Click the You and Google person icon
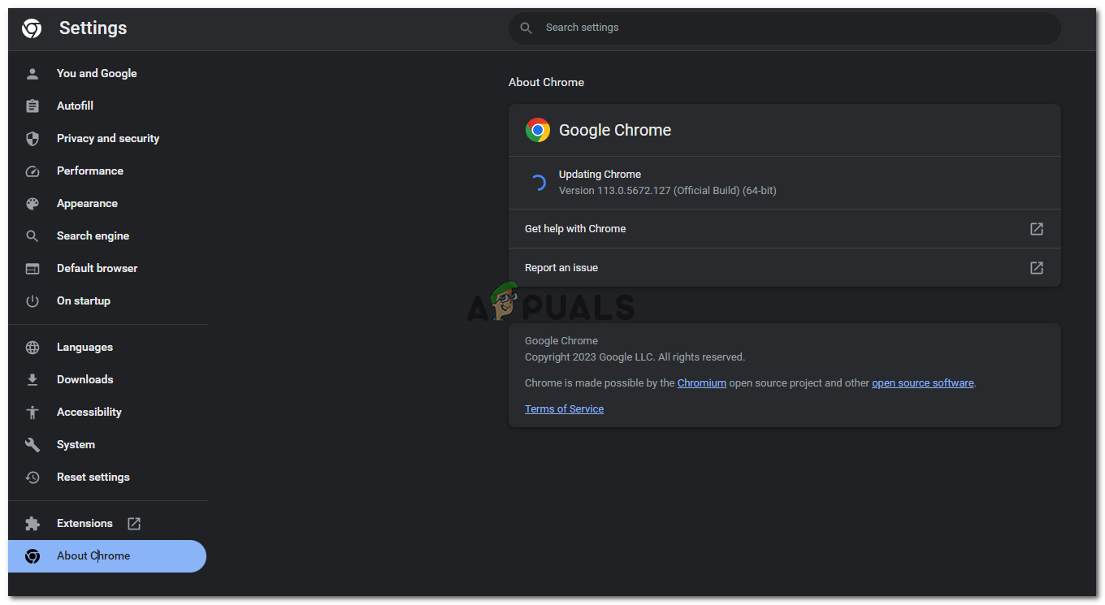Image resolution: width=1105 pixels, height=605 pixels. pos(32,73)
